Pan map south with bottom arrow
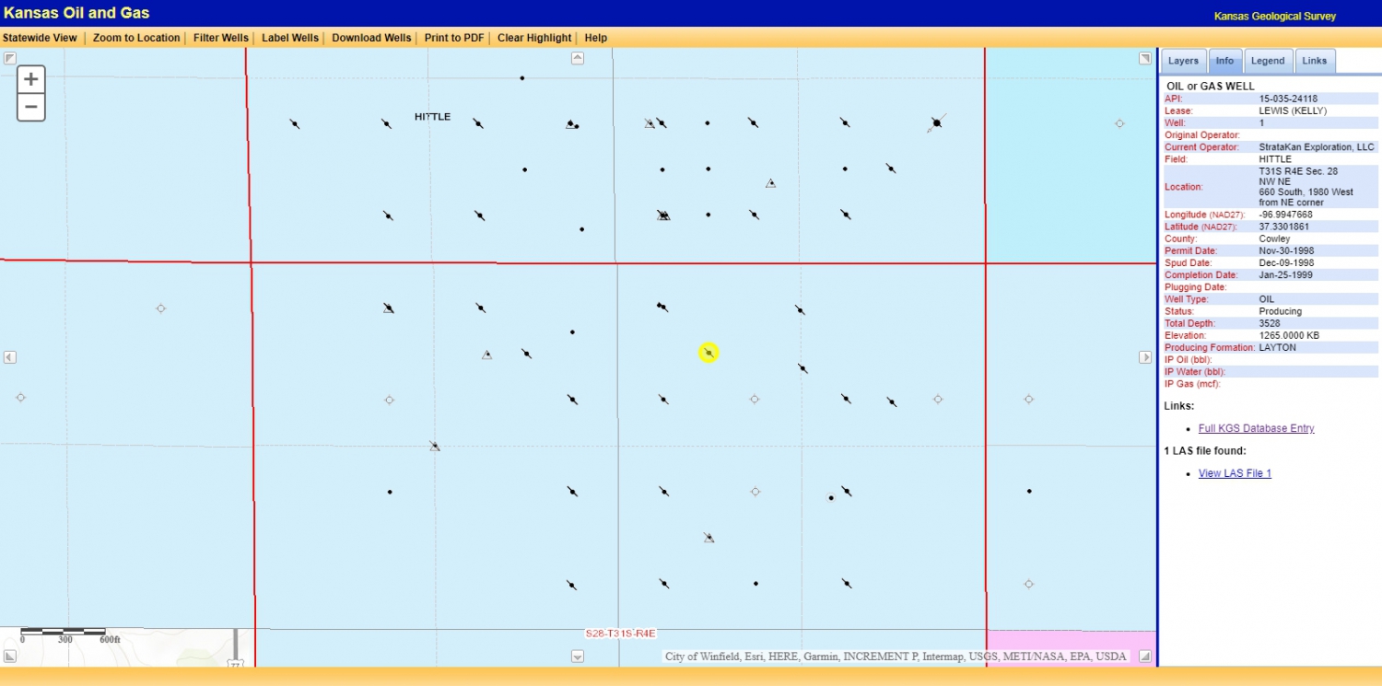 pos(578,657)
